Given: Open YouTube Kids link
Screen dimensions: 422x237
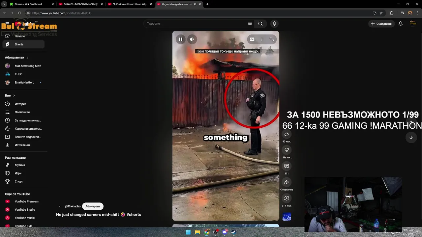Looking at the screenshot, I should click(23, 226).
